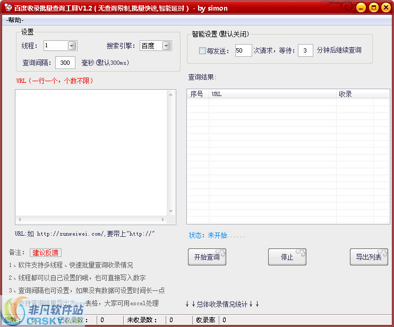Open the 帮助 menu

click(14, 20)
